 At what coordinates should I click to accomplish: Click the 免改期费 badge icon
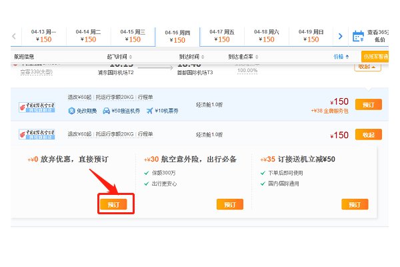pos(72,111)
